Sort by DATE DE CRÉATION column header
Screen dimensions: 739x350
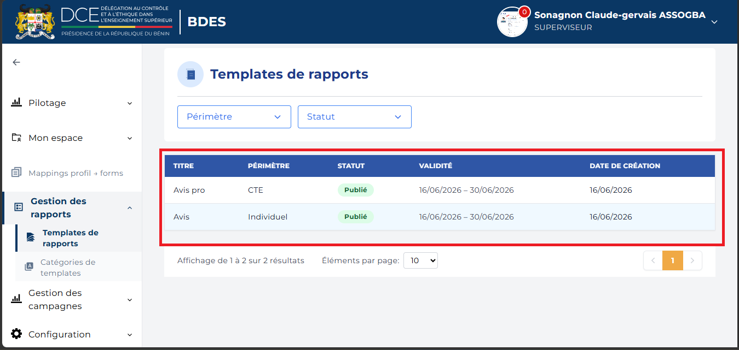[625, 166]
